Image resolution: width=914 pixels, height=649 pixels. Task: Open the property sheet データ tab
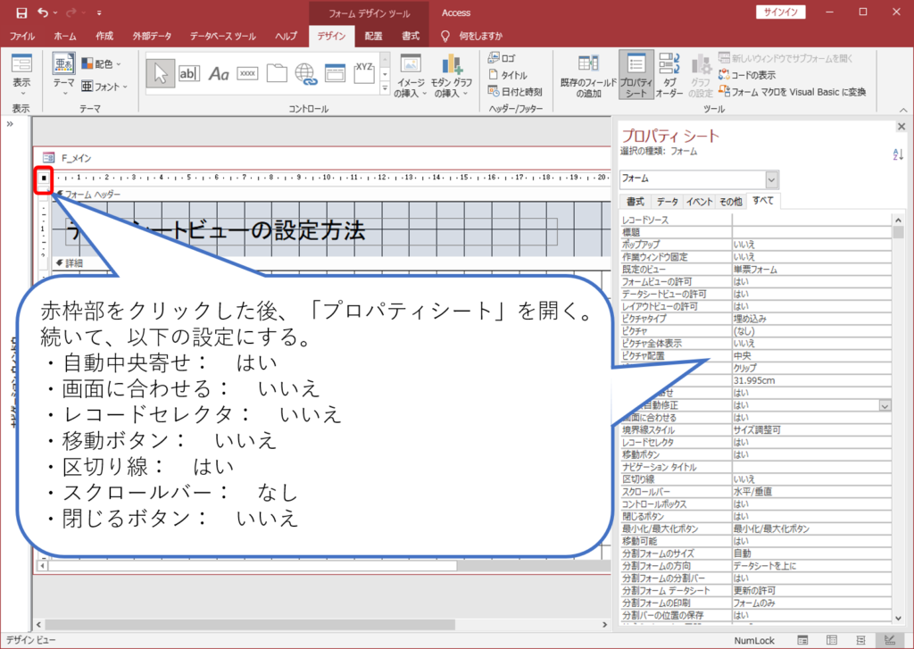click(667, 202)
